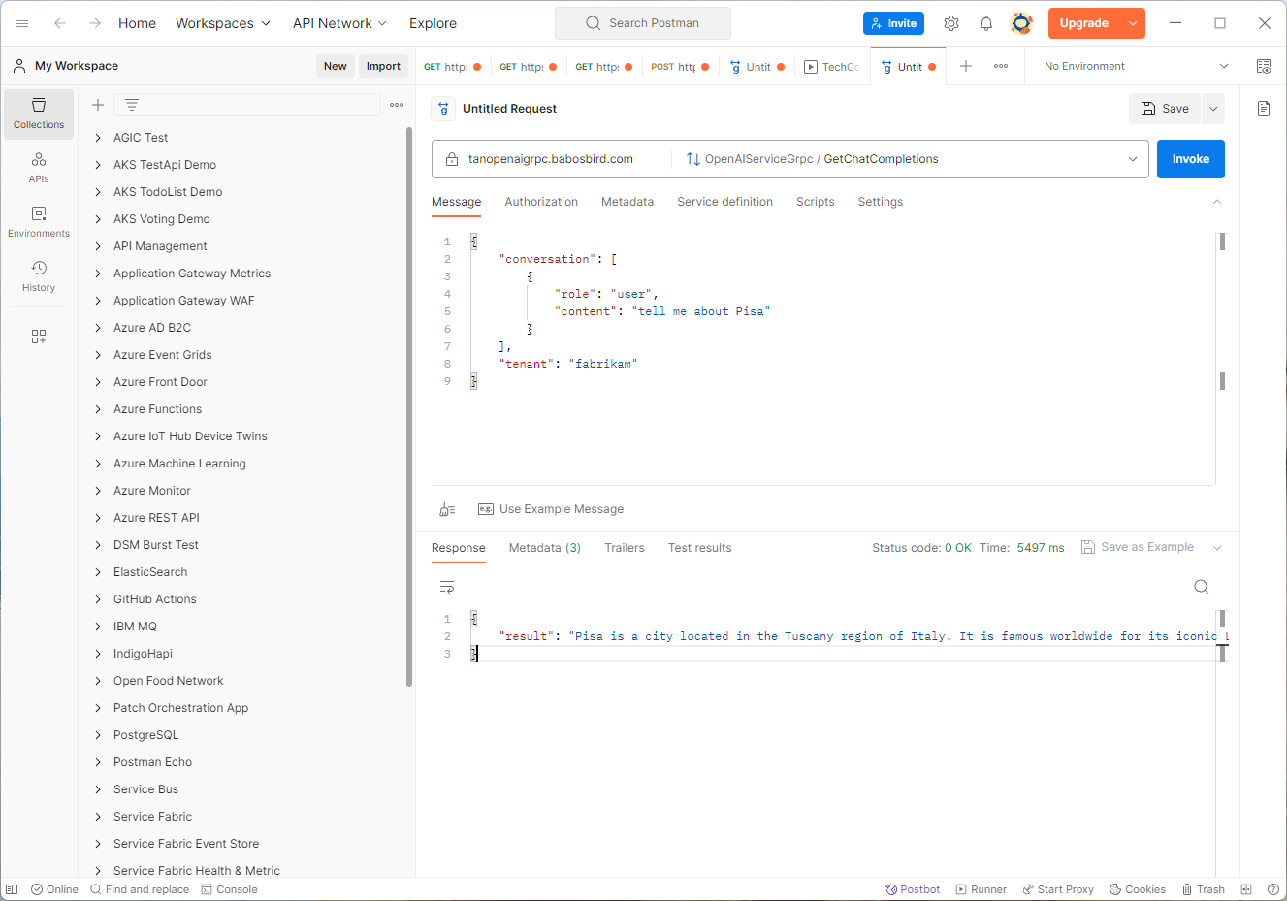Expand the AGIC Test collection
1287x901 pixels.
[98, 138]
